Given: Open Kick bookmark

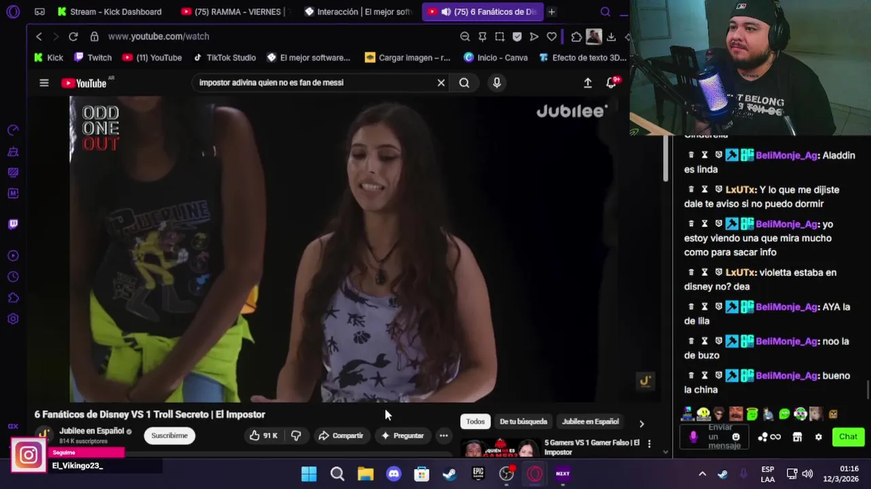Looking at the screenshot, I should (49, 58).
